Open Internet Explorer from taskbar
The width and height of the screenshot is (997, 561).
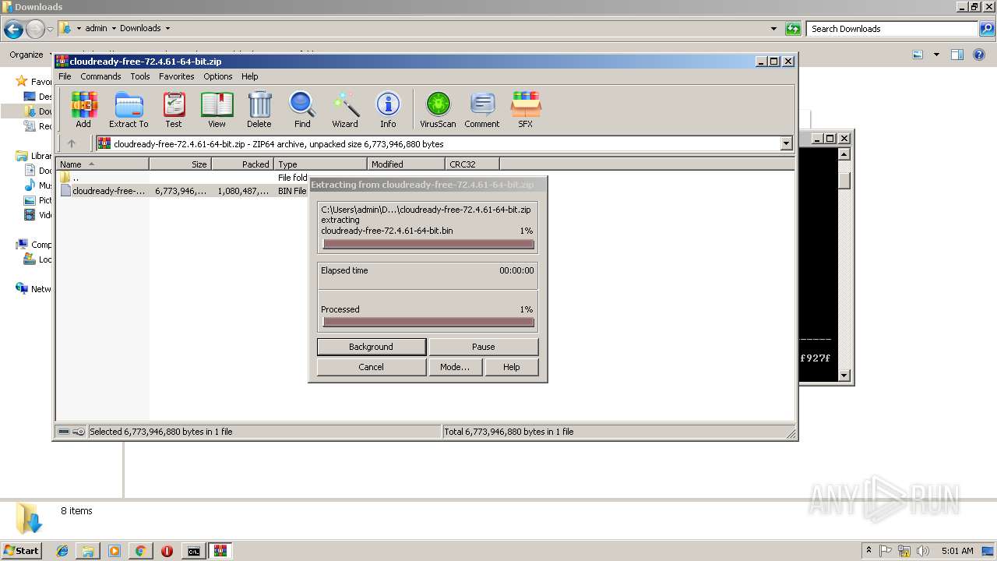pos(62,551)
